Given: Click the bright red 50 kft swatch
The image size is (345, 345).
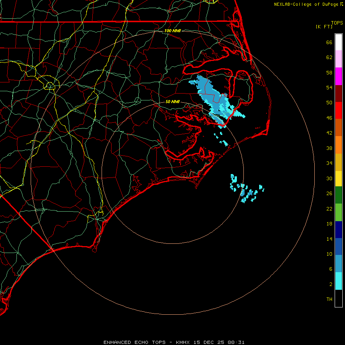Looking at the screenshot, I should pos(338,110).
